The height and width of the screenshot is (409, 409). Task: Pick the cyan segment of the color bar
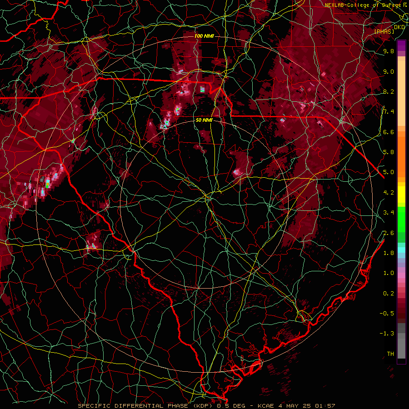point(401,250)
